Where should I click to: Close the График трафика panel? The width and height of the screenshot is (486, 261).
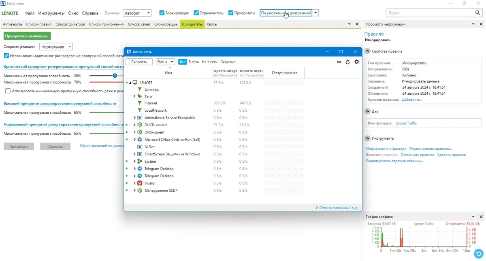[481, 217]
